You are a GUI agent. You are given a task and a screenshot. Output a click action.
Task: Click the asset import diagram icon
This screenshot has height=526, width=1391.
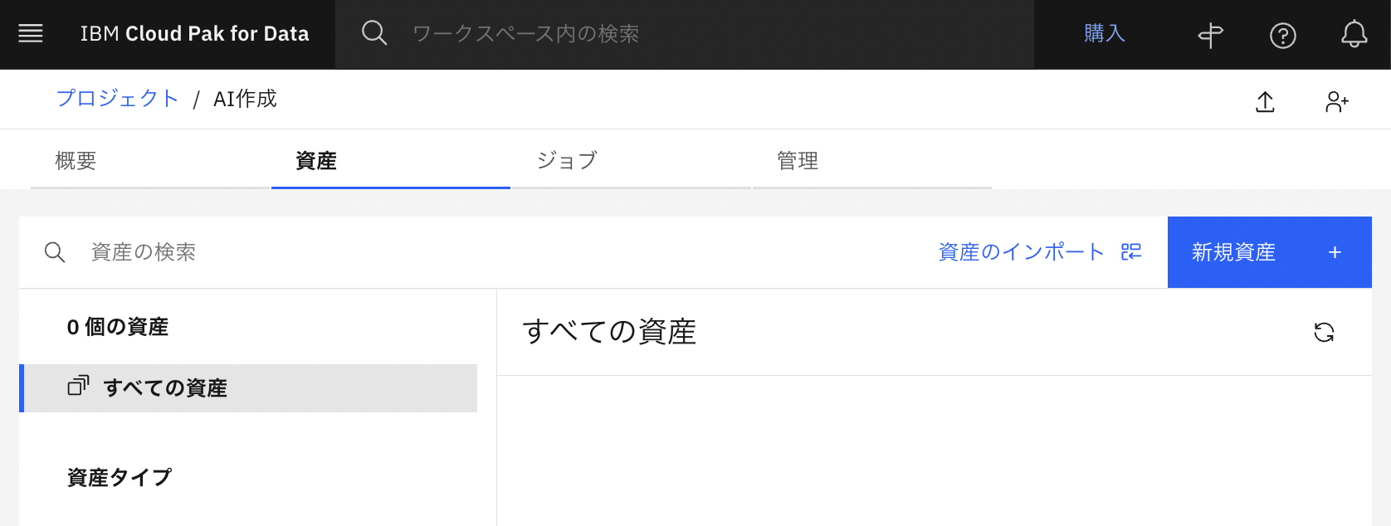(1132, 251)
